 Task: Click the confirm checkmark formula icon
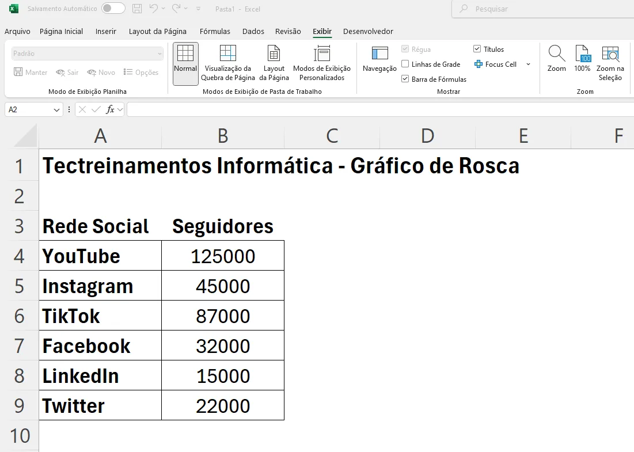tap(96, 109)
